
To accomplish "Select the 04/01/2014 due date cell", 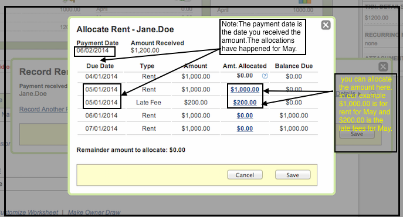I will point(101,76).
